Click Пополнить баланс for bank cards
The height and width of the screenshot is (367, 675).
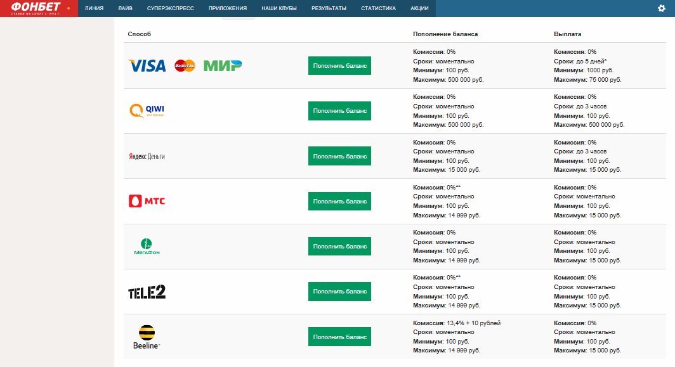click(x=339, y=66)
